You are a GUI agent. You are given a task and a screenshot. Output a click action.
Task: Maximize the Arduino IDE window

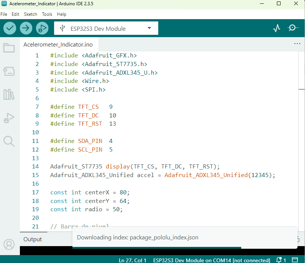(x=279, y=3)
